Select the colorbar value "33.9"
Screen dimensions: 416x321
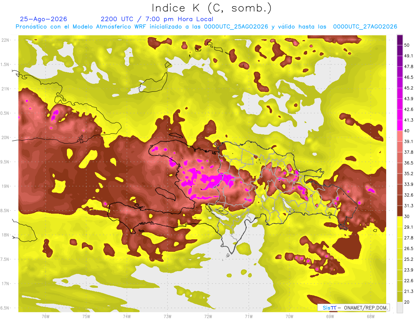coord(408,184)
